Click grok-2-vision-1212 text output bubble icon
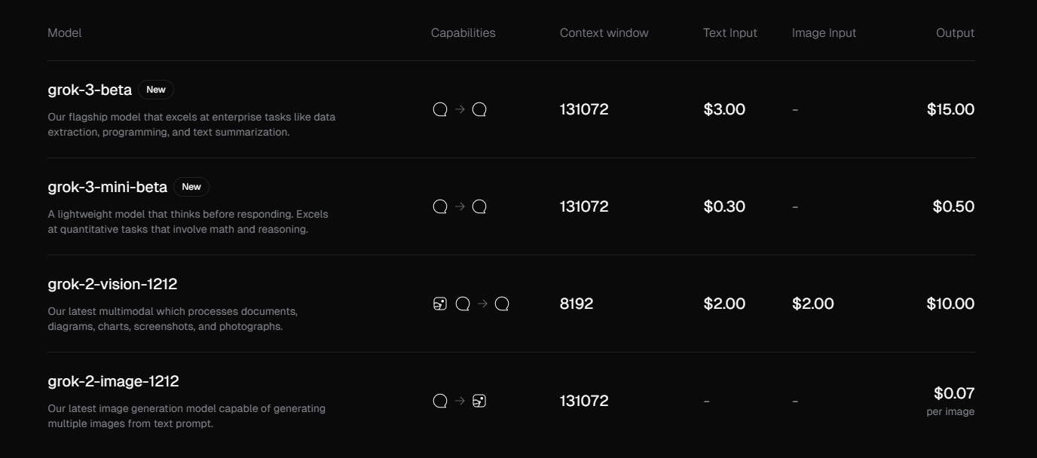 pos(502,304)
